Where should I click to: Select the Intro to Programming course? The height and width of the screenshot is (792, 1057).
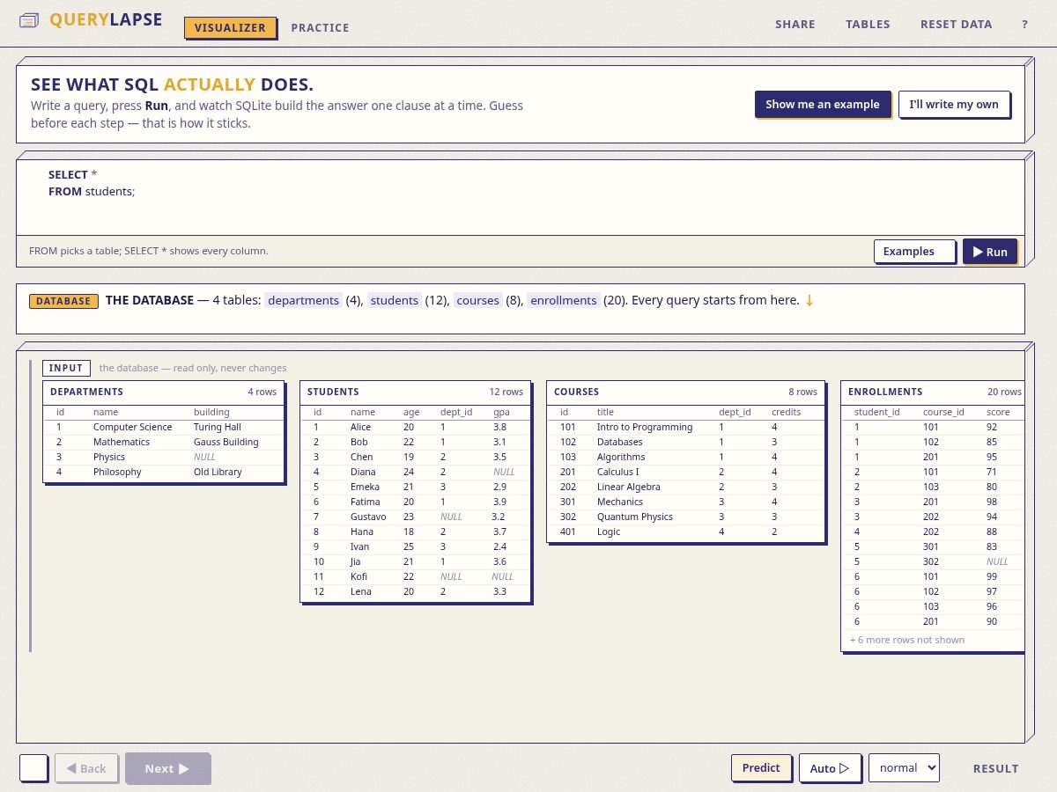[x=645, y=427]
